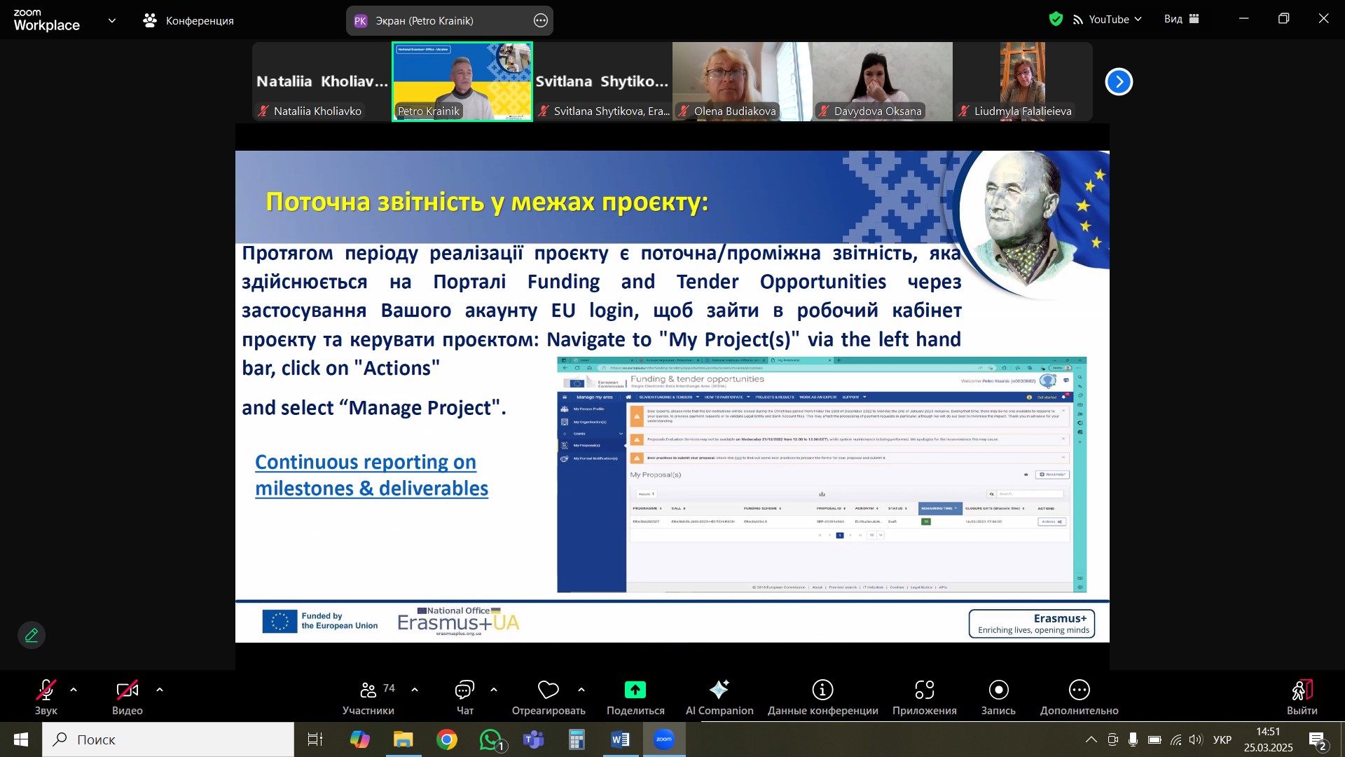
Task: Expand the audio options arrow
Action: point(74,690)
